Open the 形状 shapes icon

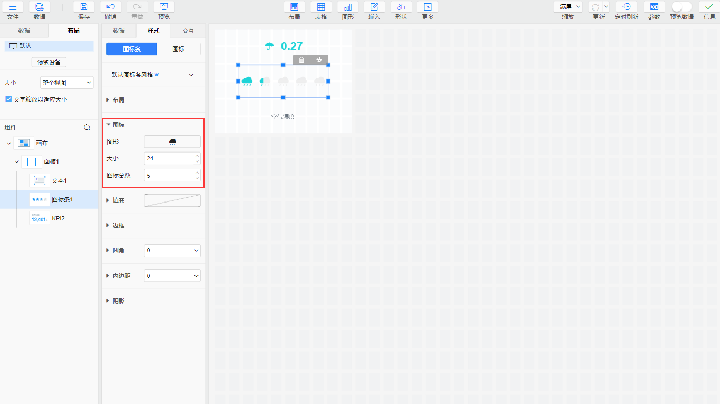pos(401,7)
